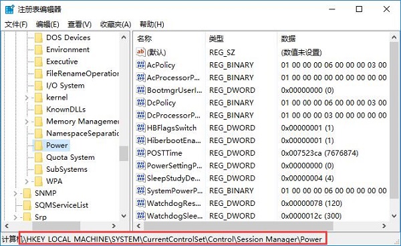
Task: Click the REG_SZ type cell
Action: click(x=222, y=52)
